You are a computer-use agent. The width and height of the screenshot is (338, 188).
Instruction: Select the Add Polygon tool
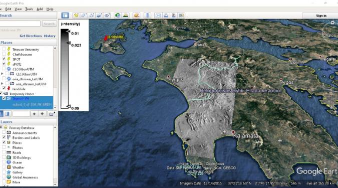pos(84,16)
